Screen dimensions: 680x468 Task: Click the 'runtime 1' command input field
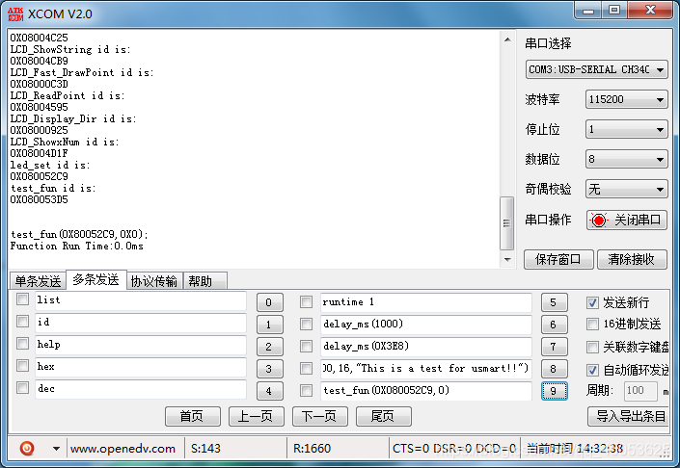click(426, 302)
